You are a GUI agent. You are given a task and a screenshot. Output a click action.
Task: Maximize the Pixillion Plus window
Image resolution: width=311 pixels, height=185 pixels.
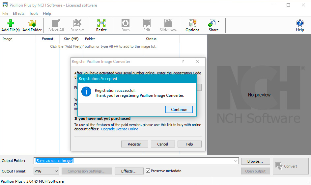coord(288,5)
